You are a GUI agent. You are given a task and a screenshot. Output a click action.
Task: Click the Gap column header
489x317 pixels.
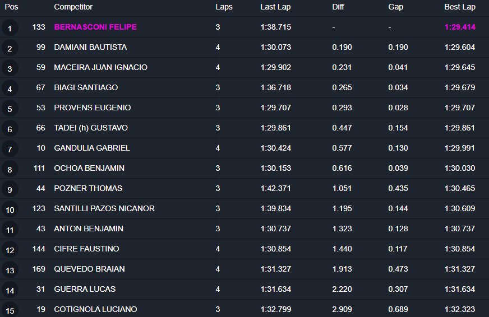(x=396, y=7)
